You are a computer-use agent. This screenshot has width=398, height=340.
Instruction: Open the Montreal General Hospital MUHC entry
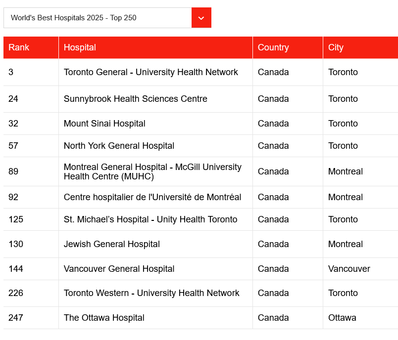(x=152, y=171)
